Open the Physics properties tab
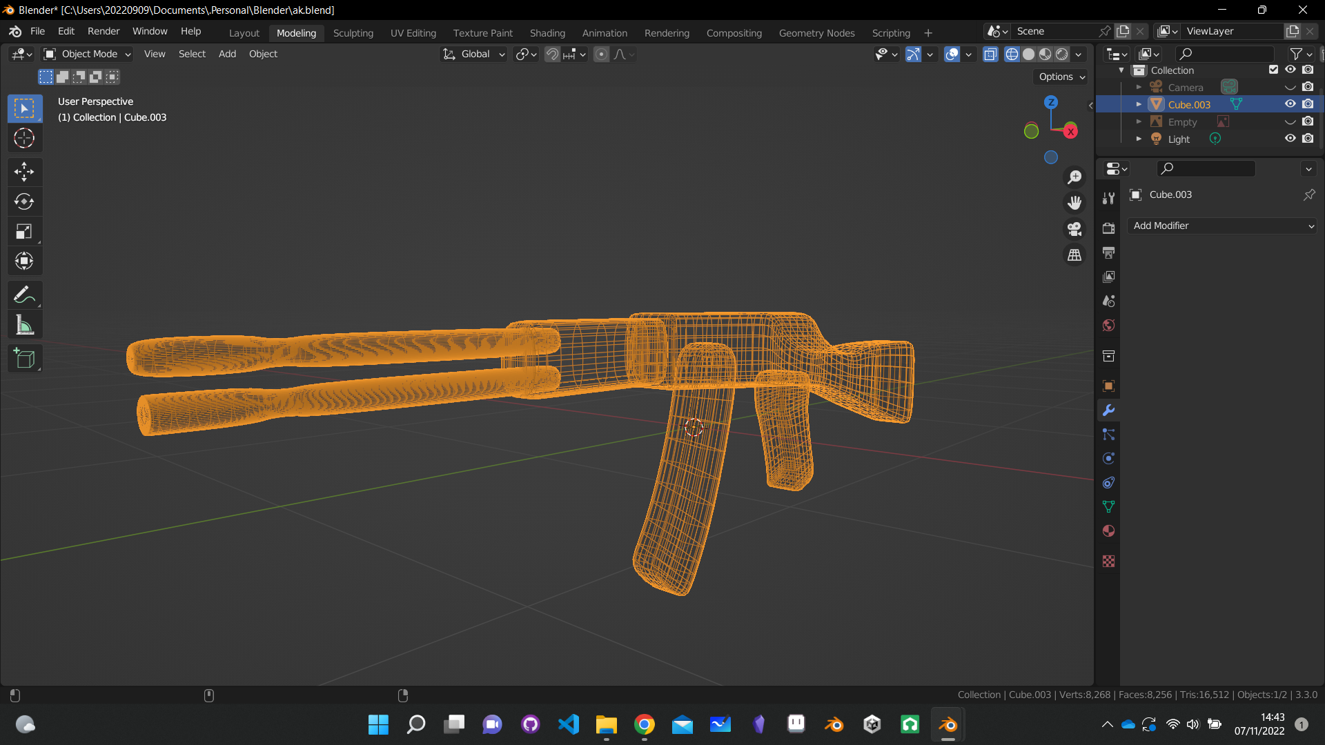Screen dimensions: 1325x745 1108,458
